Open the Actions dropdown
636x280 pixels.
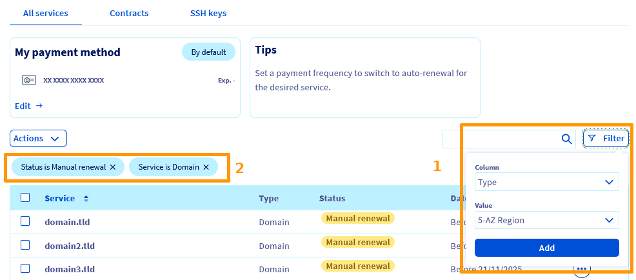tap(38, 138)
